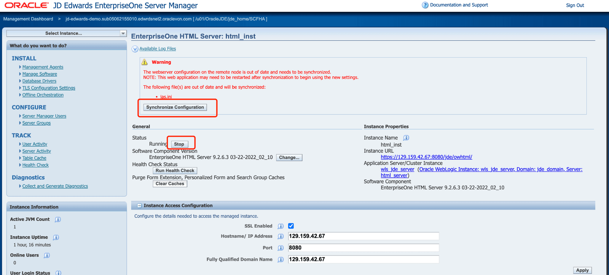
Task: Click the Stop button next to Running
Action: pyautogui.click(x=179, y=144)
